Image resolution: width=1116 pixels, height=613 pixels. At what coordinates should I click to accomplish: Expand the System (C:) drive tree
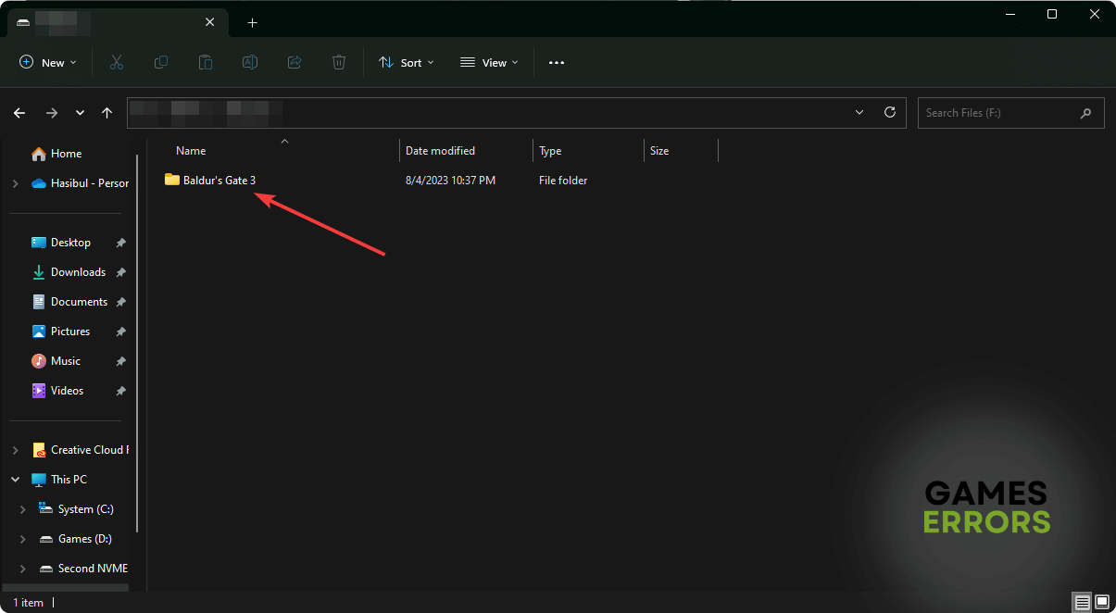tap(23, 509)
